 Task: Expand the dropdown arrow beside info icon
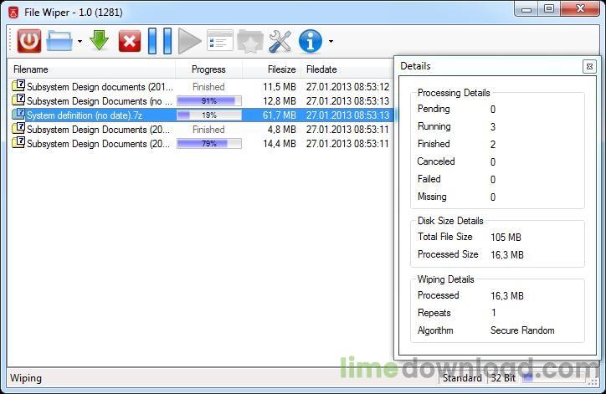331,41
